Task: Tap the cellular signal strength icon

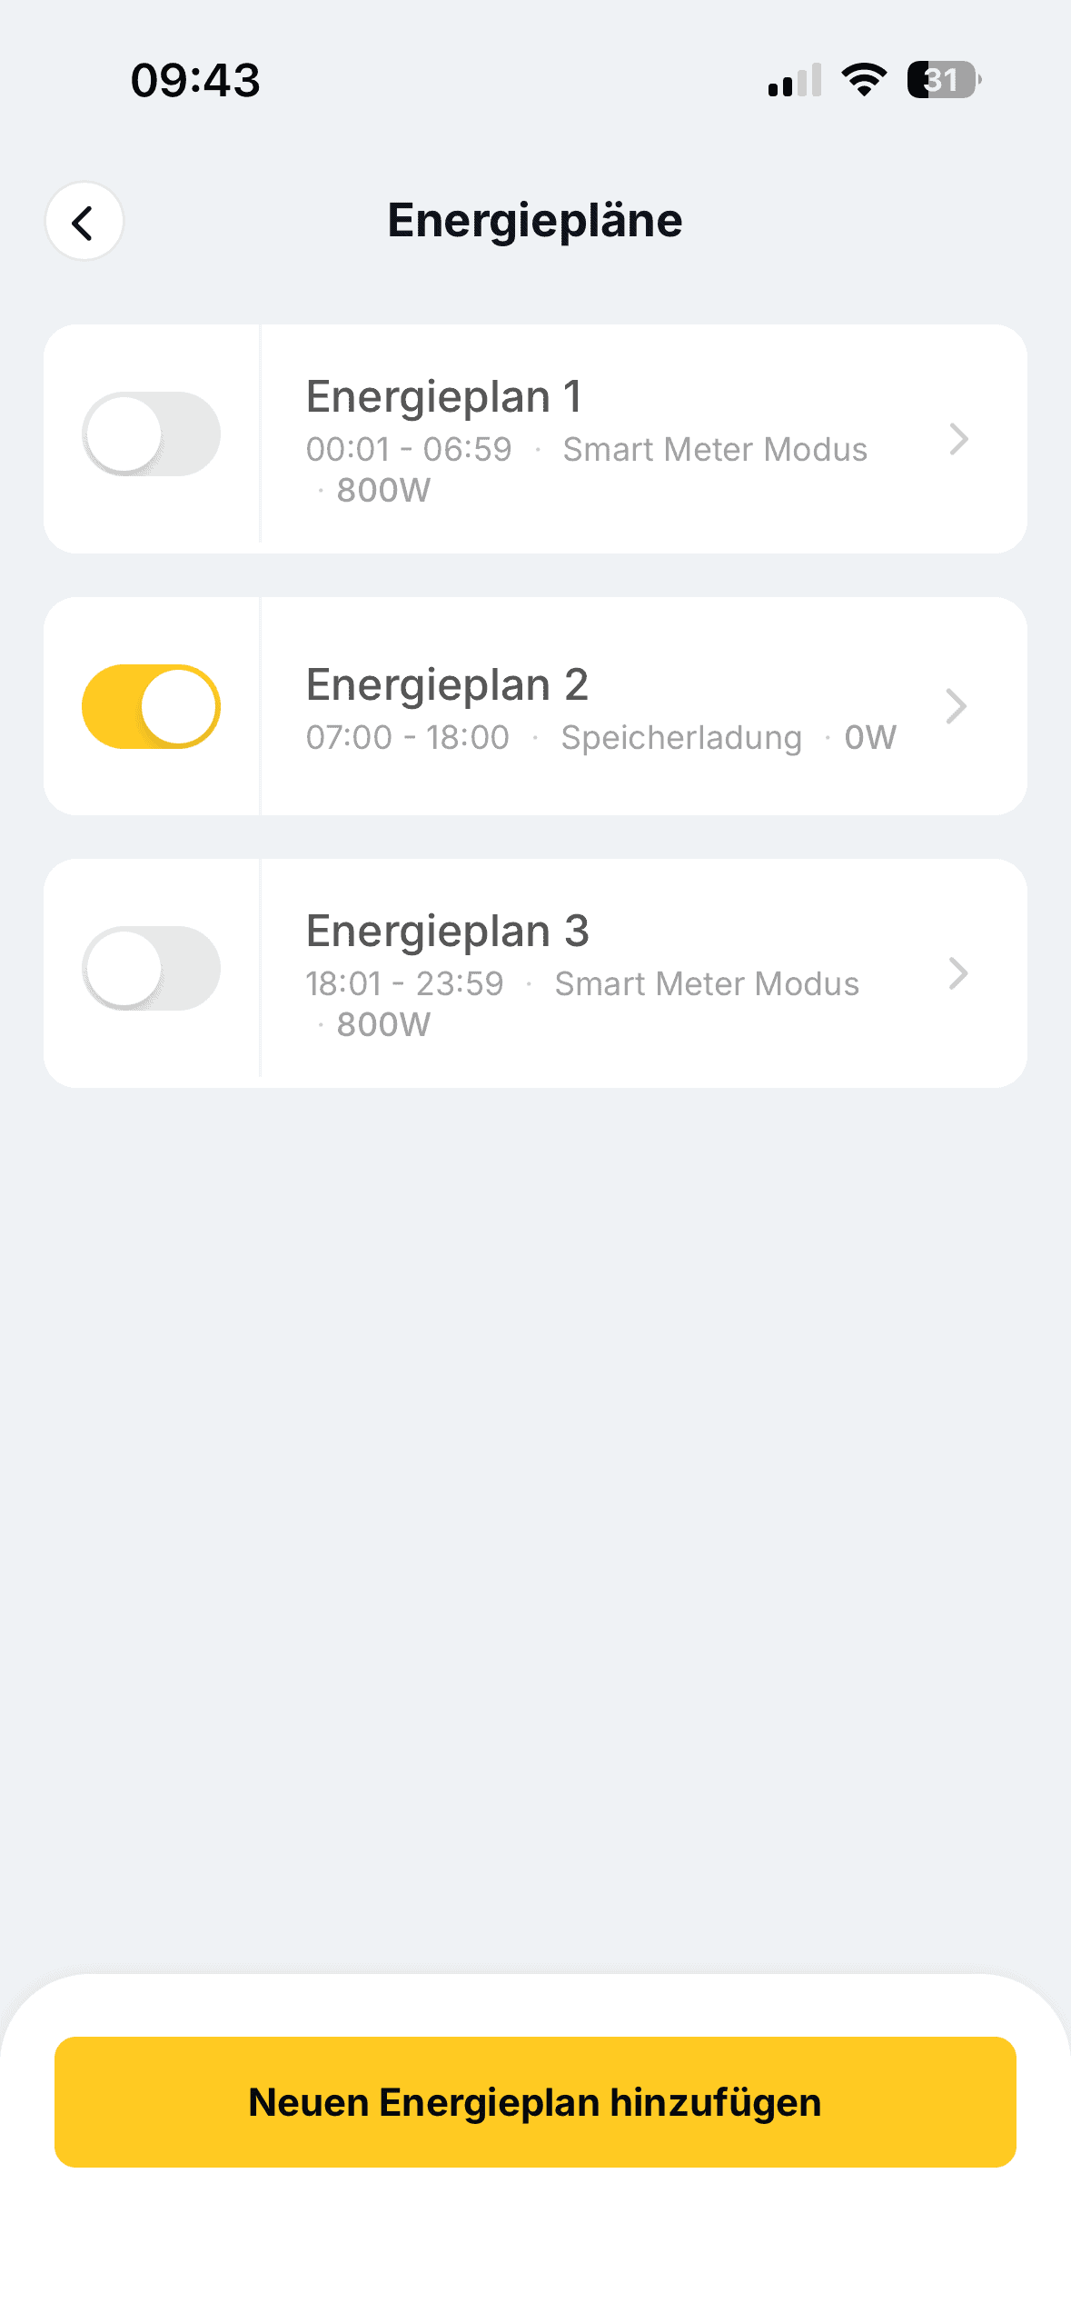Action: pos(794,80)
